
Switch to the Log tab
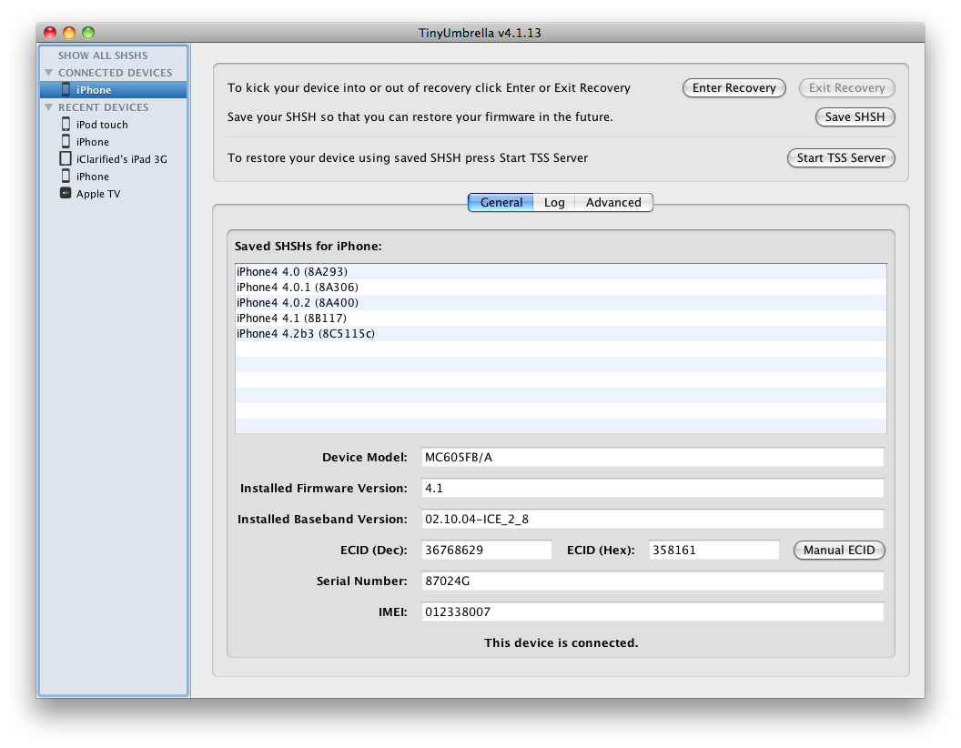pos(554,202)
